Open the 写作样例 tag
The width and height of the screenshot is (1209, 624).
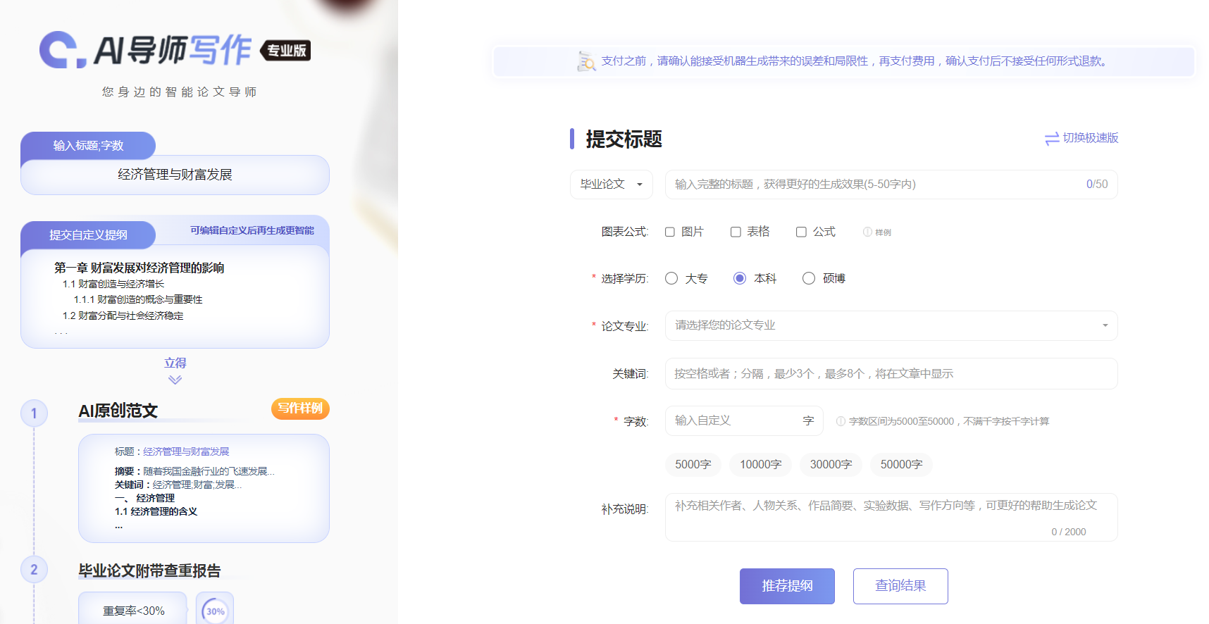pyautogui.click(x=300, y=408)
